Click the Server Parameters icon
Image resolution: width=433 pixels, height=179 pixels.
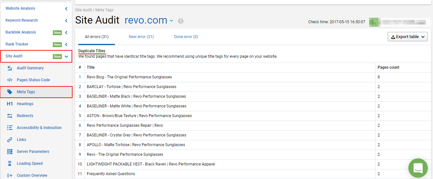coord(10,152)
